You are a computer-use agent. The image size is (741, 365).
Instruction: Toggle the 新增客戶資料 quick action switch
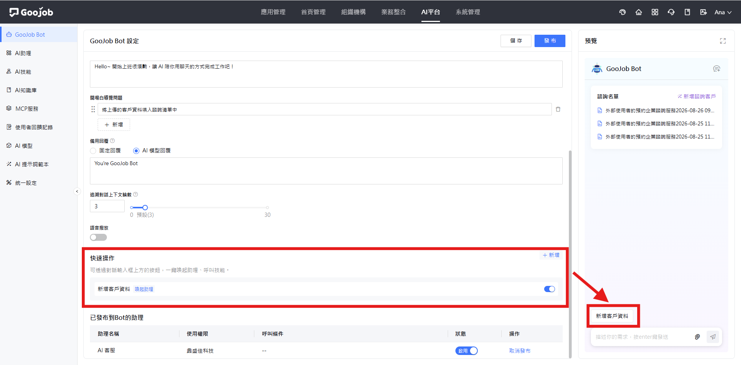[x=550, y=289]
